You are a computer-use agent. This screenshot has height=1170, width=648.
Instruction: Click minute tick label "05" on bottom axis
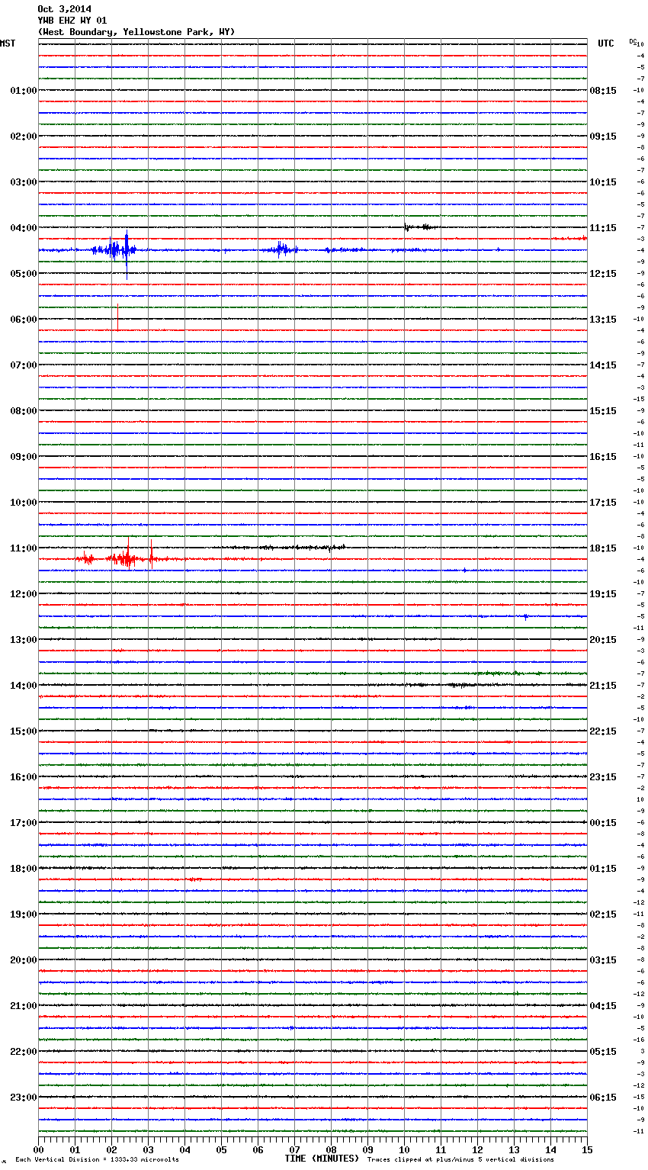pyautogui.click(x=221, y=1149)
